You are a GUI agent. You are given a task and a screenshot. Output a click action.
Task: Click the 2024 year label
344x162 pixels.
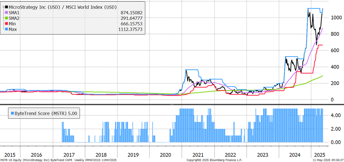[295, 155]
